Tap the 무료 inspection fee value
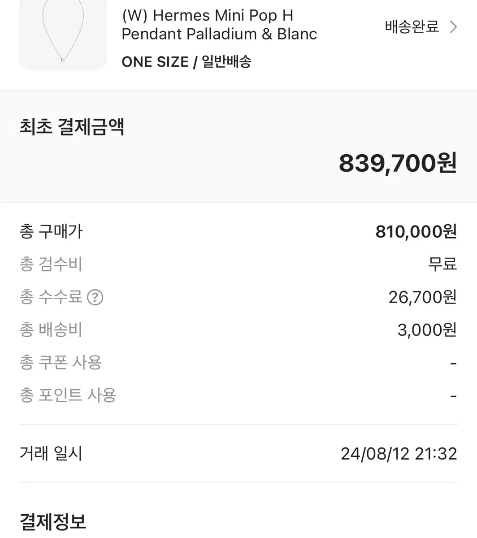 442,264
